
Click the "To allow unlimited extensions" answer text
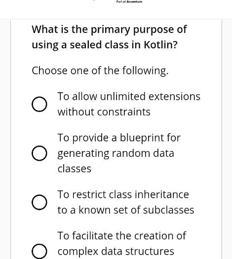click(x=129, y=97)
